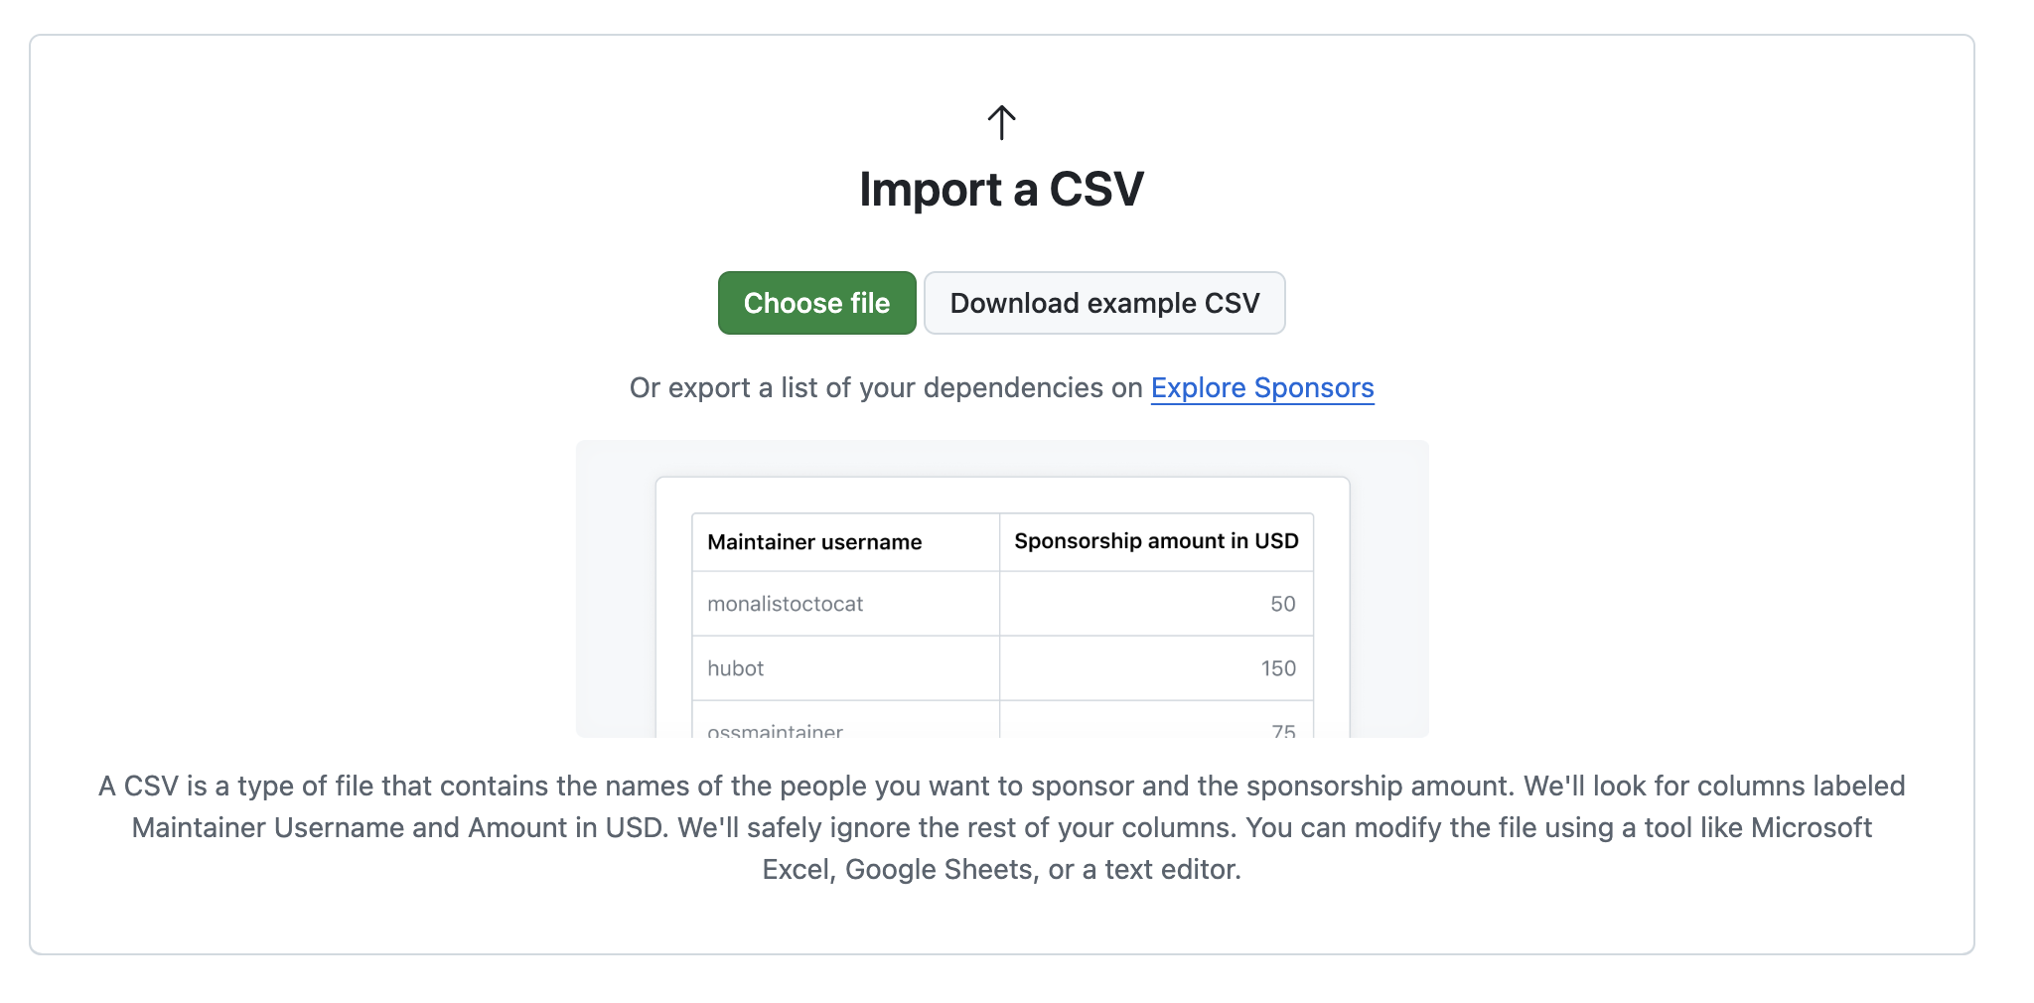Click the word "Microsoft" in the description
The height and width of the screenshot is (1003, 2034).
1811,827
